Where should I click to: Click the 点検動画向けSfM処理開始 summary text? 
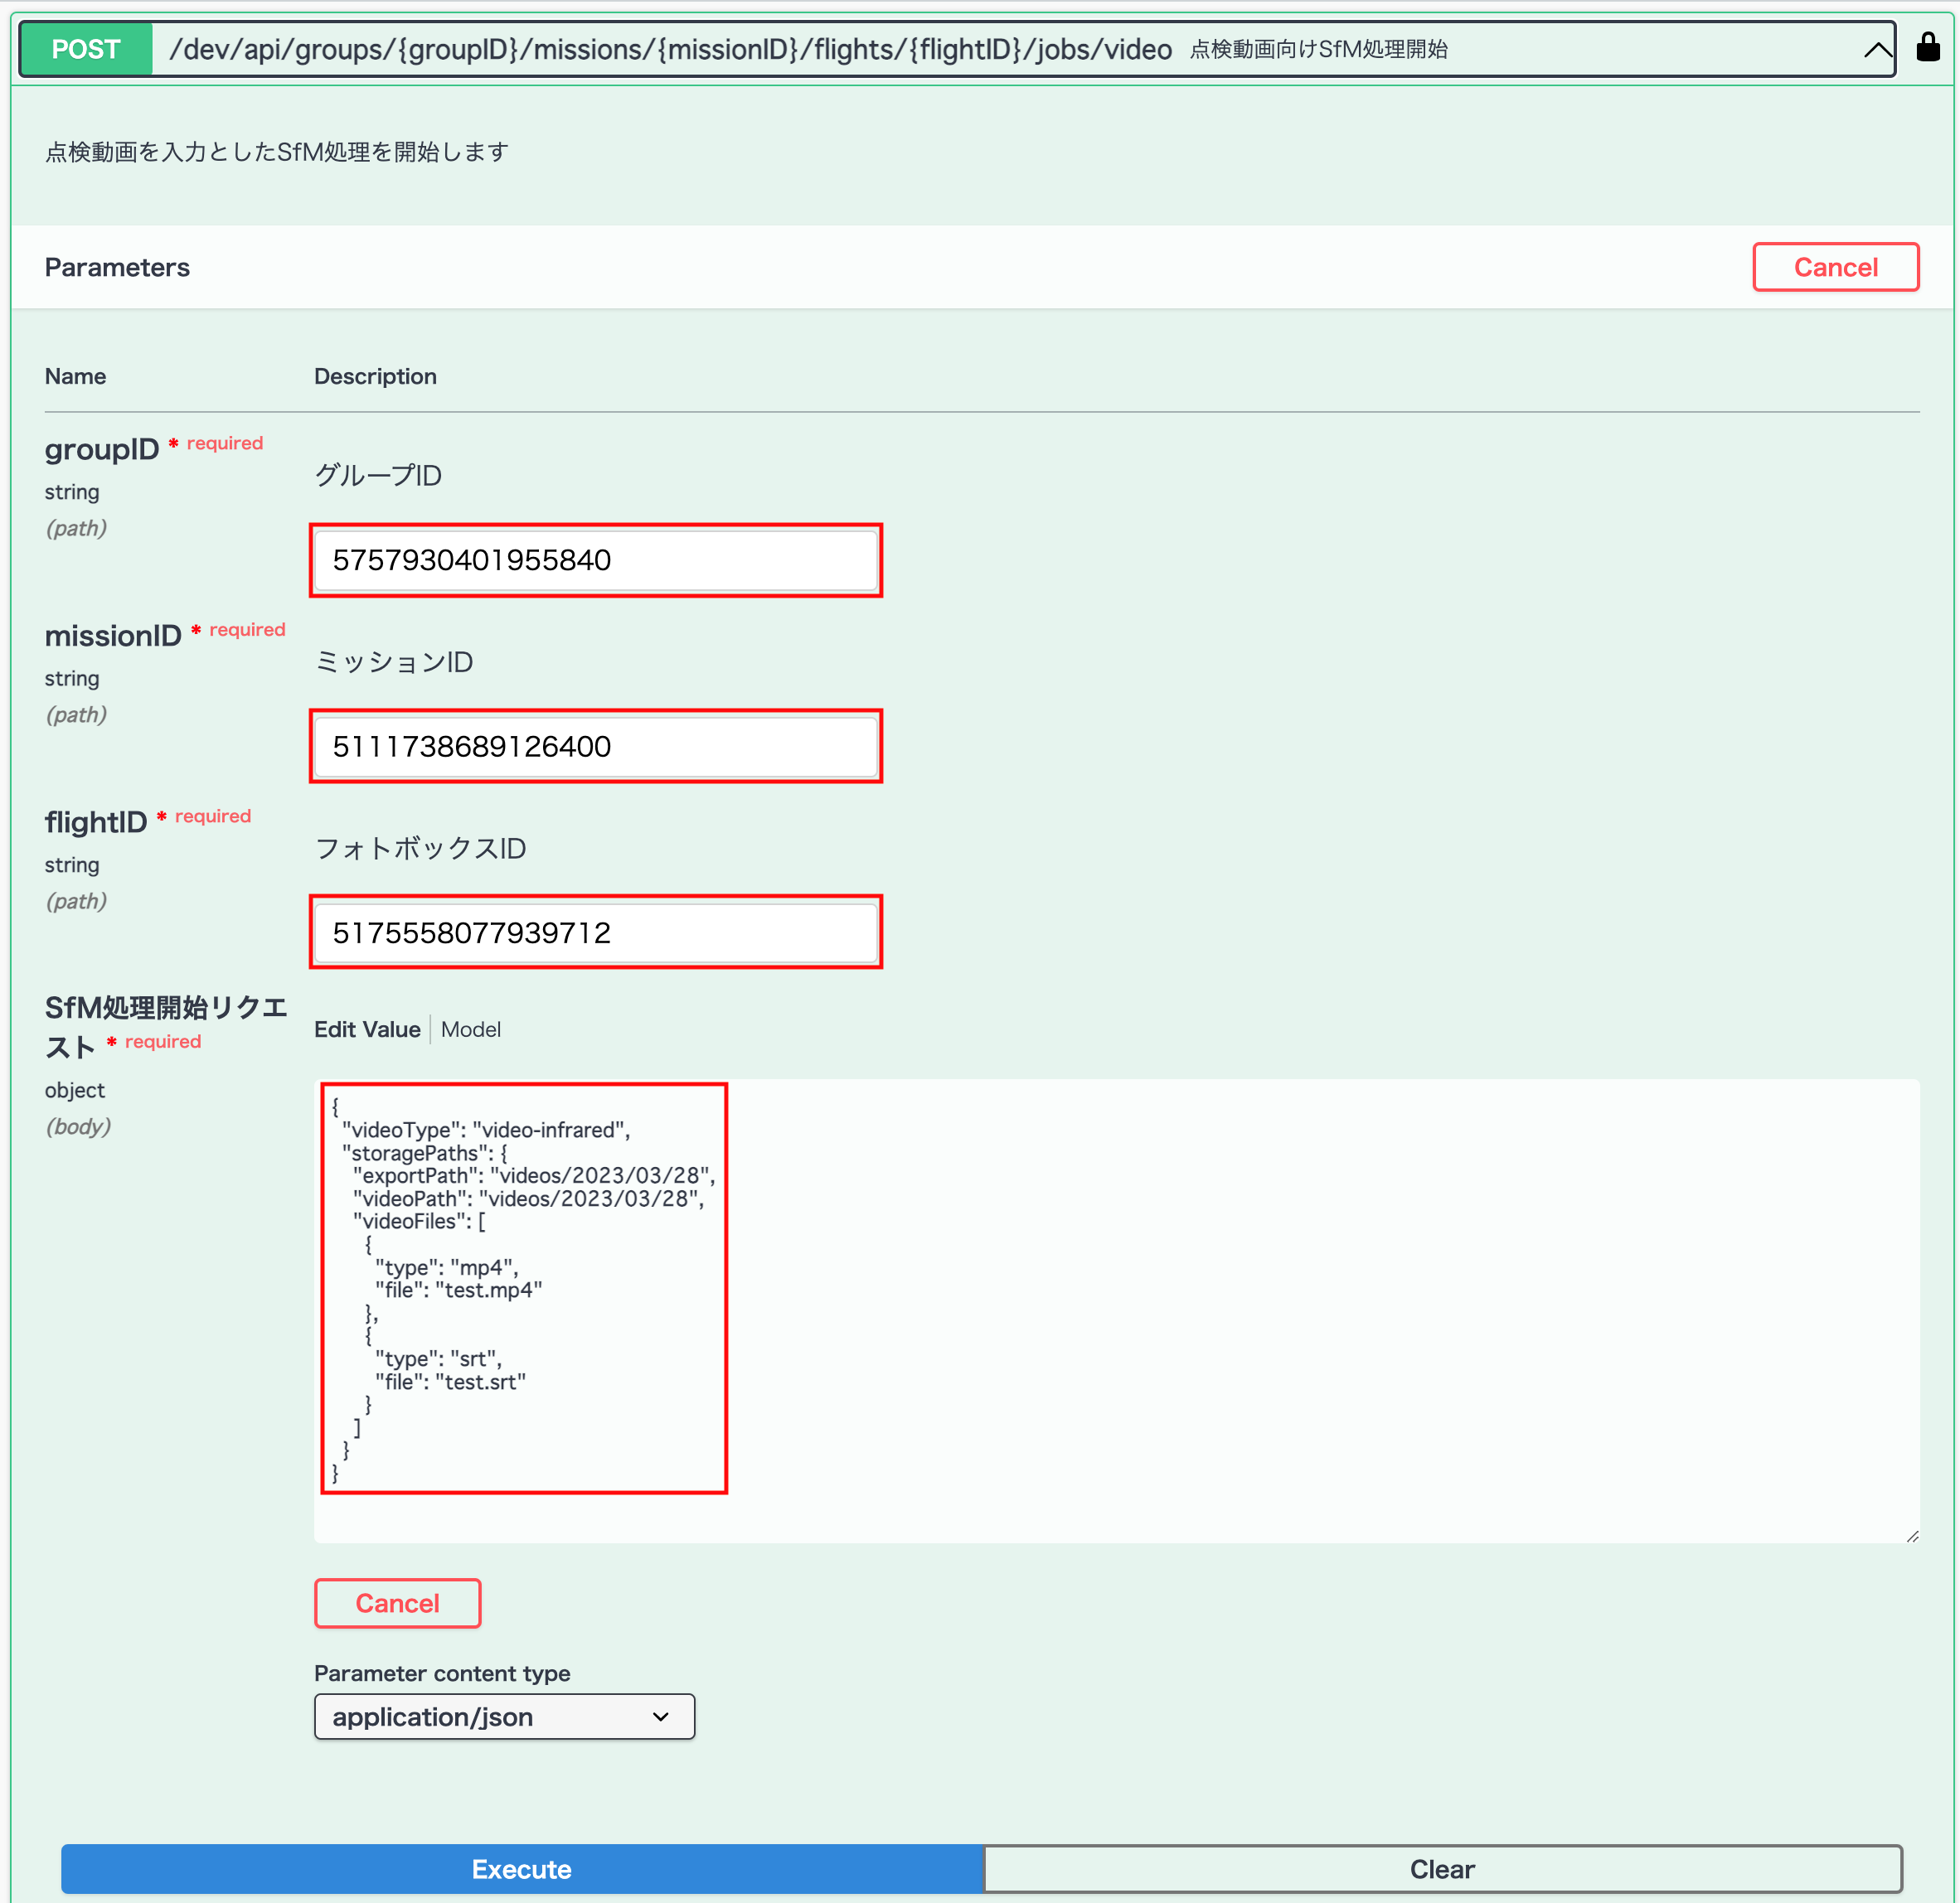(x=1318, y=49)
